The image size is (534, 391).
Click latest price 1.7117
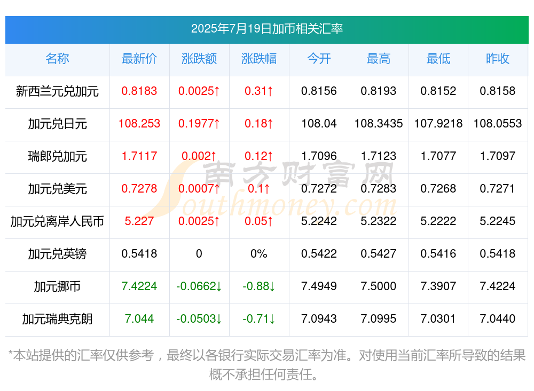tap(139, 156)
